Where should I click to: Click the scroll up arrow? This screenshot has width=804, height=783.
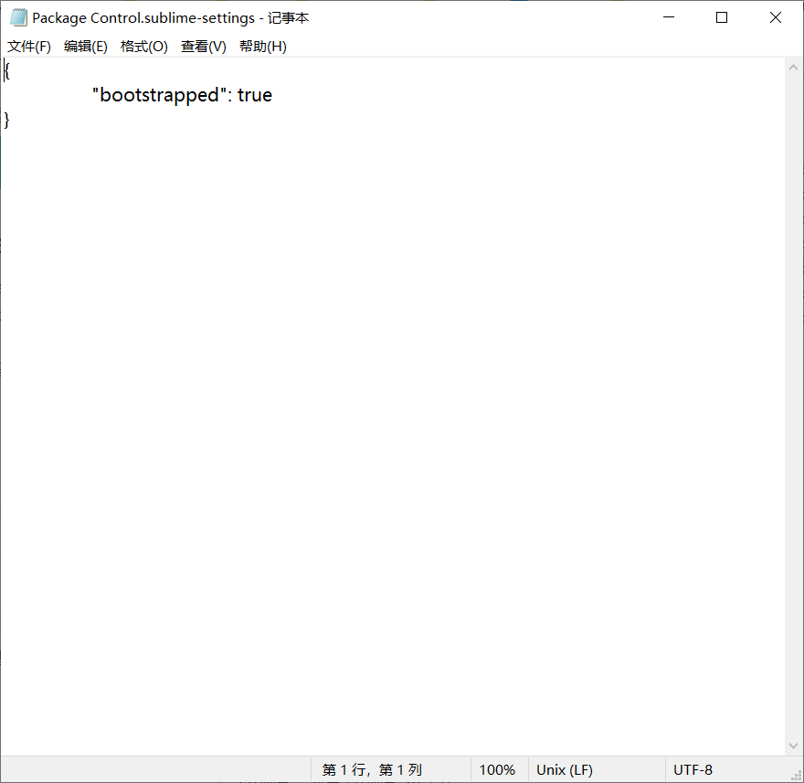tap(793, 68)
